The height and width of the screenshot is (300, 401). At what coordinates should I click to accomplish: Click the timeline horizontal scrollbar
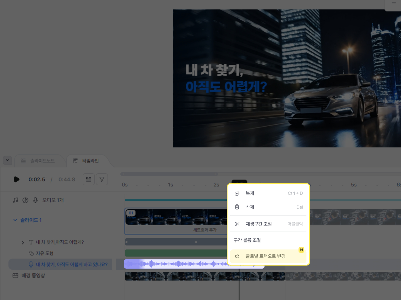[x=169, y=174]
